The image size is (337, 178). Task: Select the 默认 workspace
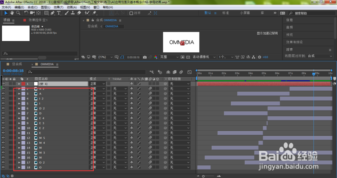208,13
